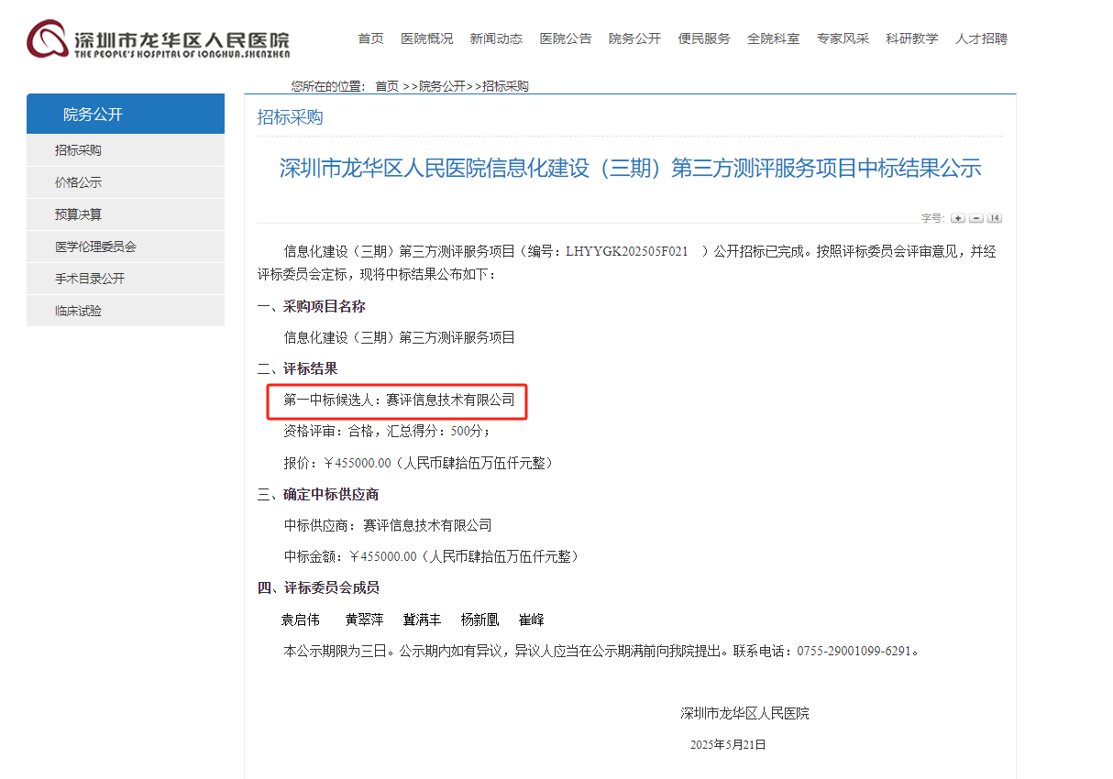This screenshot has width=1113, height=779.
Task: Open 价格公示 in the left sidebar
Action: tap(79, 182)
